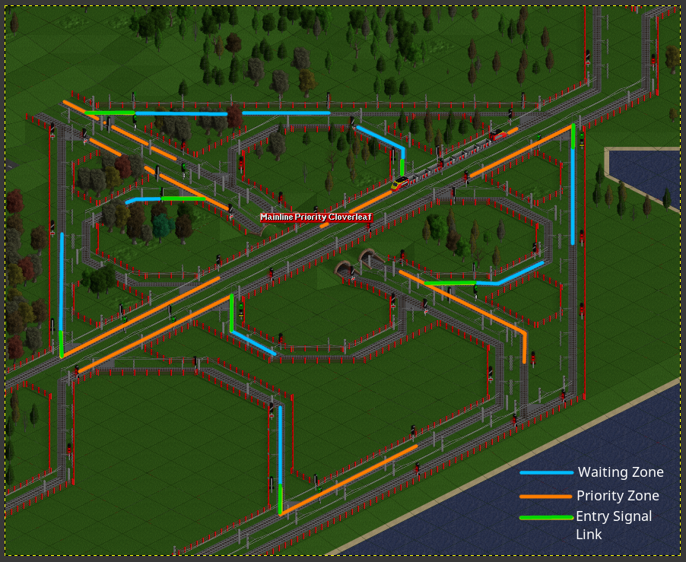Click the blue Waiting Zone legend line
Screen dimensions: 686x562
pyautogui.click(x=546, y=472)
